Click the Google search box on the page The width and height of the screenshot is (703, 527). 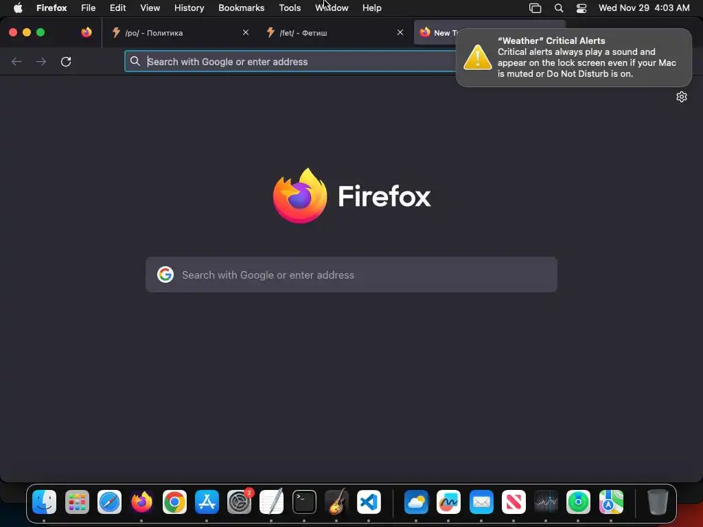[351, 274]
